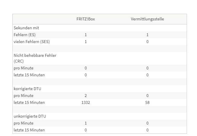Select the Sekunden mit section label

pos(26,28)
